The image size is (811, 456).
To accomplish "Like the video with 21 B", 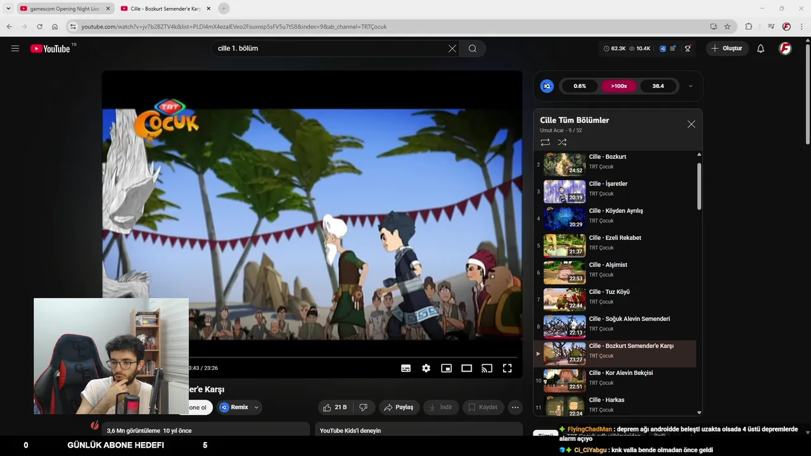I will point(335,407).
